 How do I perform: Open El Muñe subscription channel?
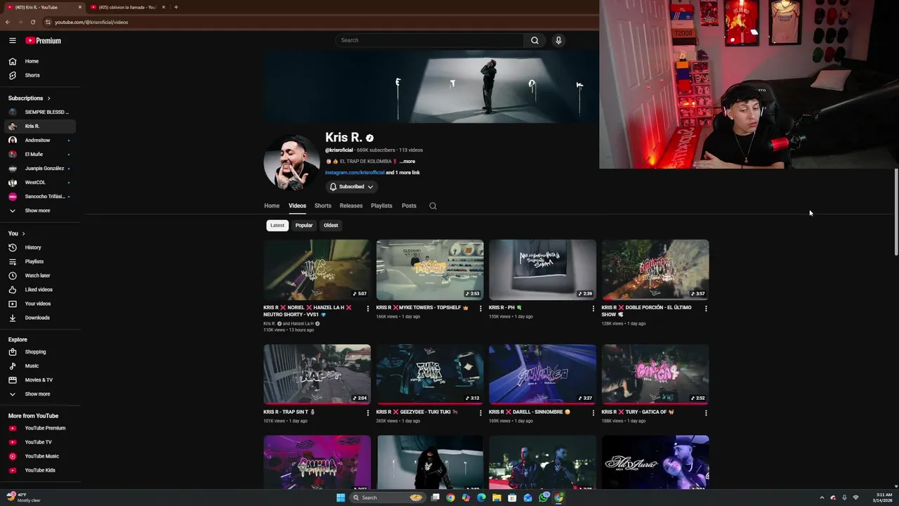(39, 155)
